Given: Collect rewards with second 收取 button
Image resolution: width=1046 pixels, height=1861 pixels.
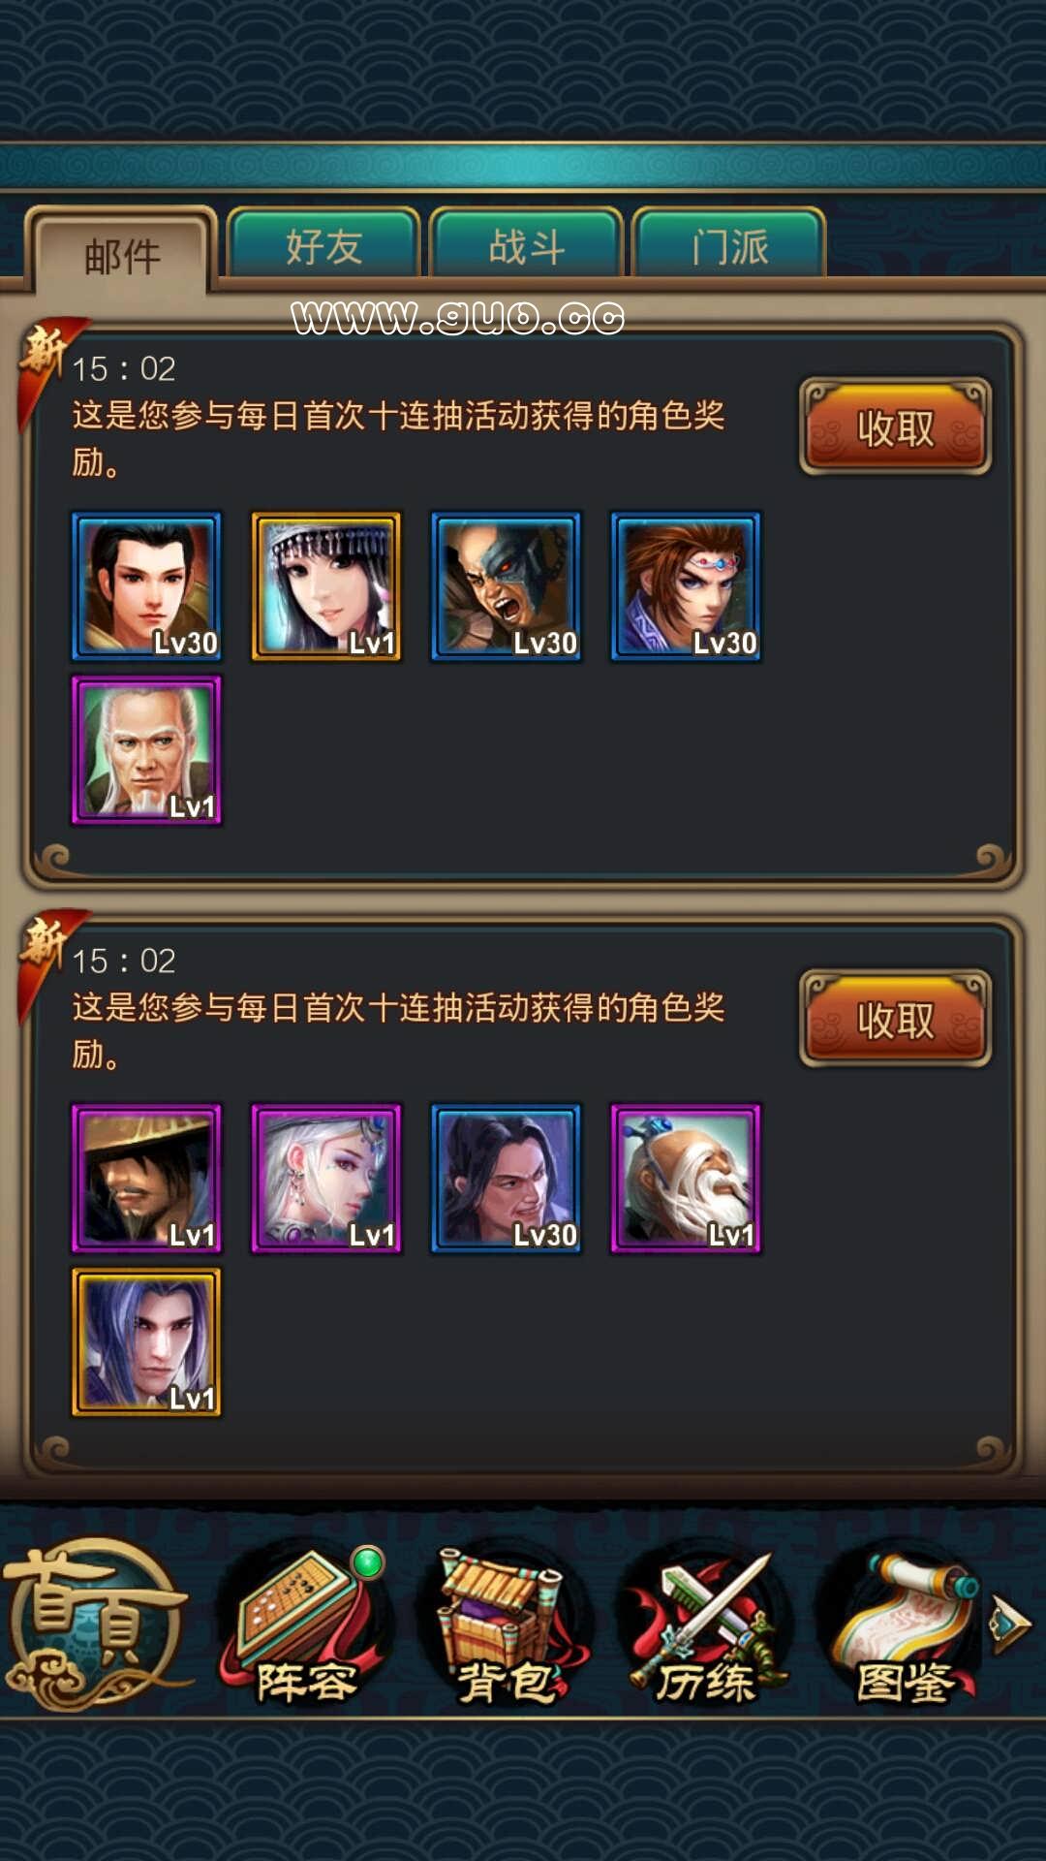Looking at the screenshot, I should 895,1019.
